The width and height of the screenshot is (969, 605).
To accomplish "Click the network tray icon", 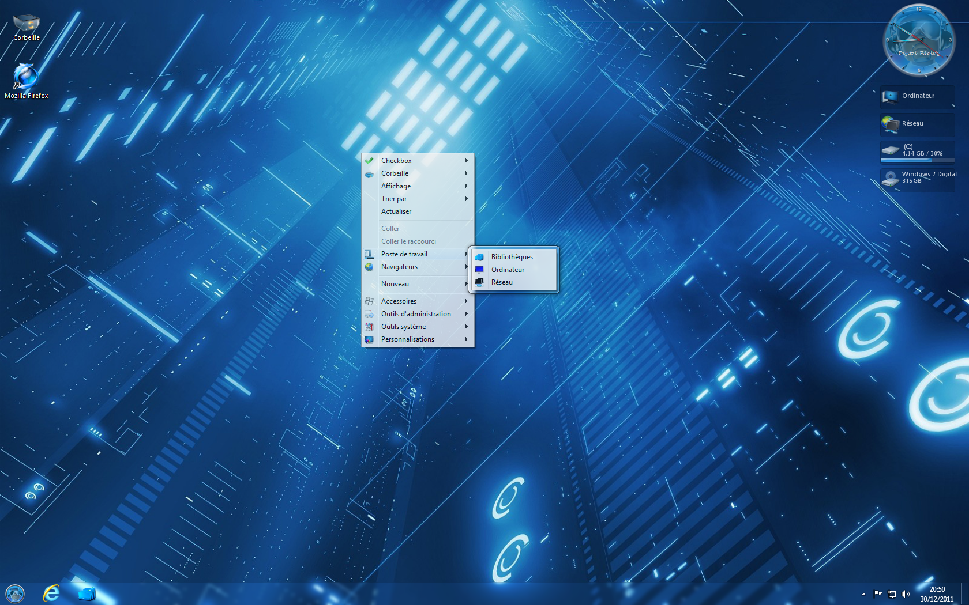I will point(892,594).
